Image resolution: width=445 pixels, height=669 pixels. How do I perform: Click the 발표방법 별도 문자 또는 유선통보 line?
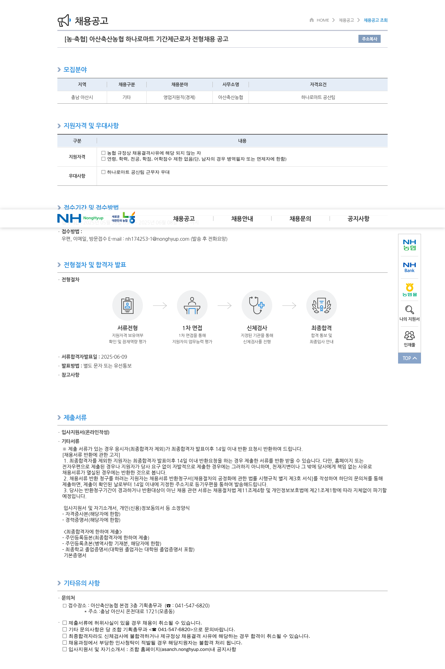[97, 366]
